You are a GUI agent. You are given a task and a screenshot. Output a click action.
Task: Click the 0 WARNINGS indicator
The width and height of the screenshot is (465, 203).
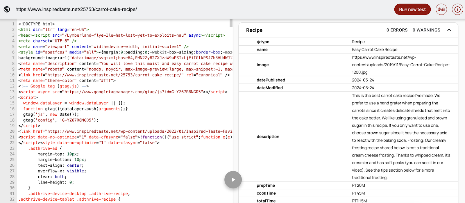point(426,30)
